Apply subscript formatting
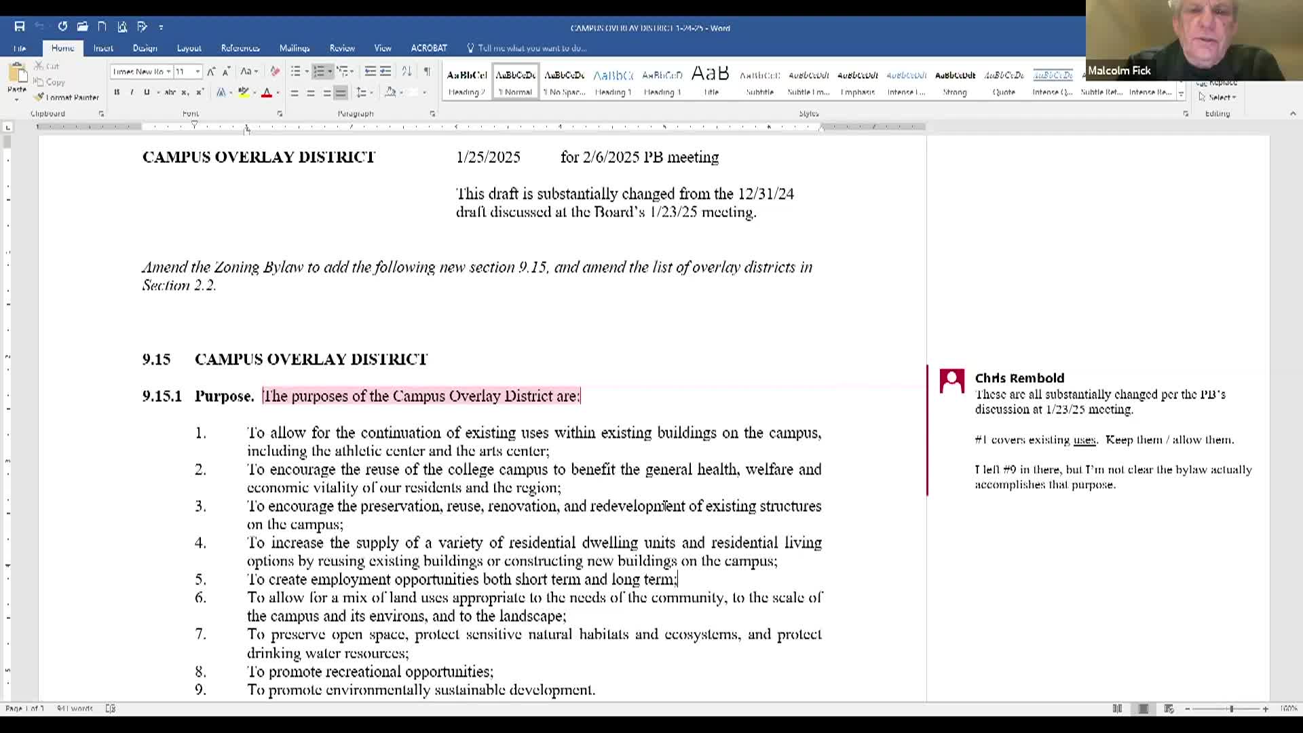The height and width of the screenshot is (733, 1303). (185, 92)
